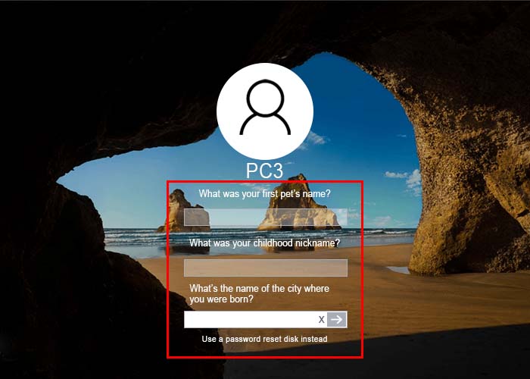The image size is (530, 379).
Task: Focus the birth city answer field
Action: 250,319
